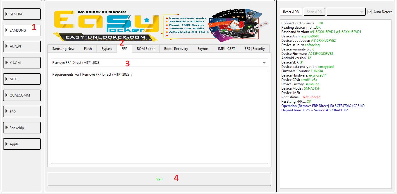Expand the HUAWEI section
Image resolution: width=397 pixels, height=194 pixels.
click(22, 46)
